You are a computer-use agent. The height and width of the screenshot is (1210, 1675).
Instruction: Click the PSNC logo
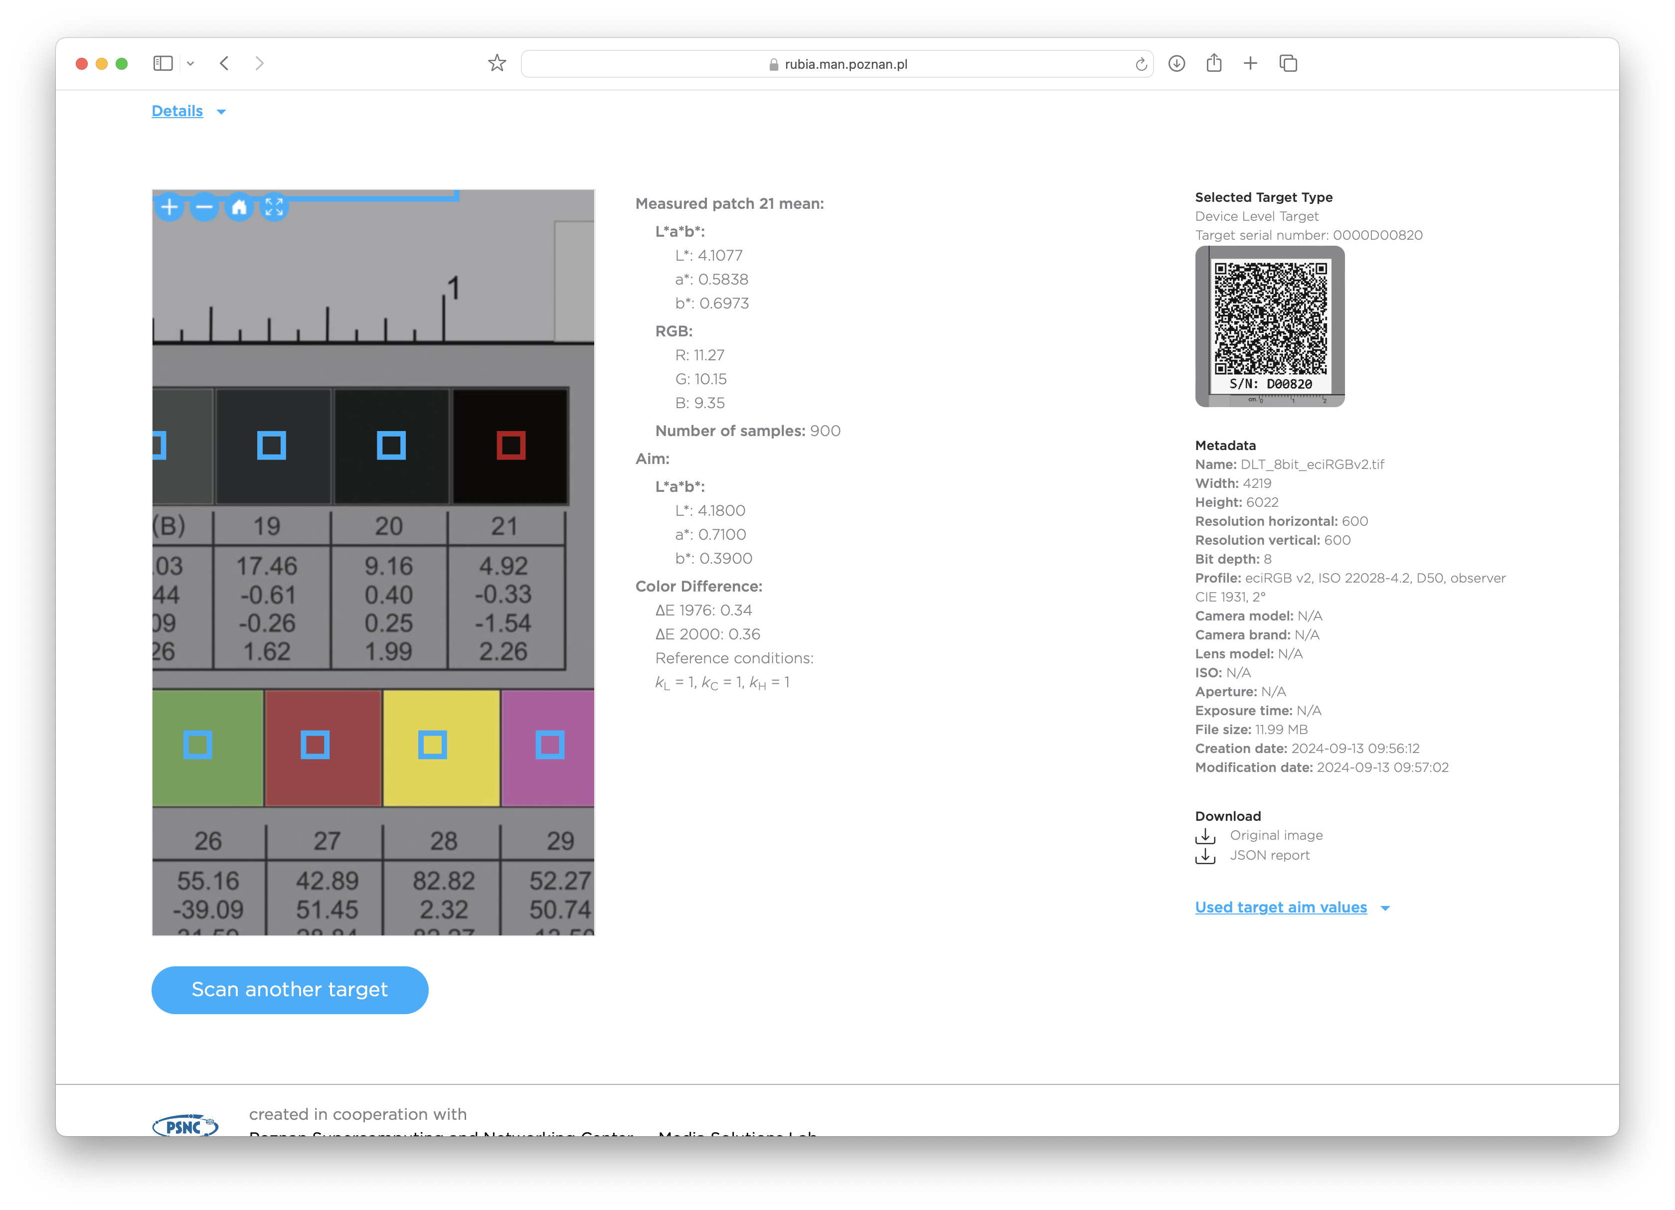[185, 1125]
